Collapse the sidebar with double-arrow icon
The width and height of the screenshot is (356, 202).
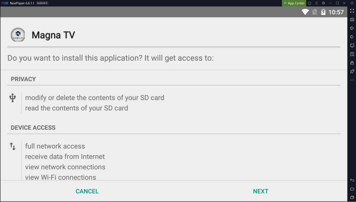(352, 3)
